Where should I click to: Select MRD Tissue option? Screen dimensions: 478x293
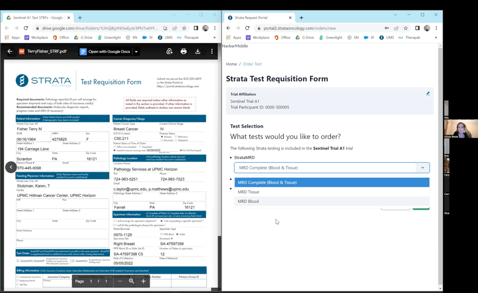pyautogui.click(x=248, y=192)
